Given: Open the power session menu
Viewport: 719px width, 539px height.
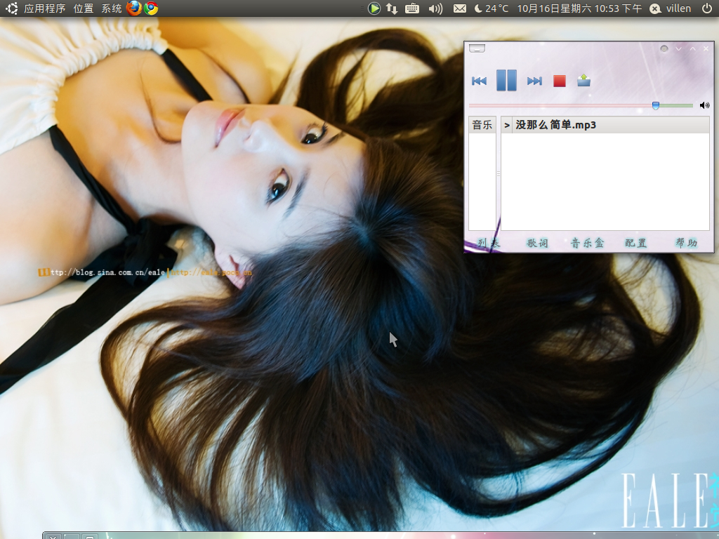Looking at the screenshot, I should (706, 8).
